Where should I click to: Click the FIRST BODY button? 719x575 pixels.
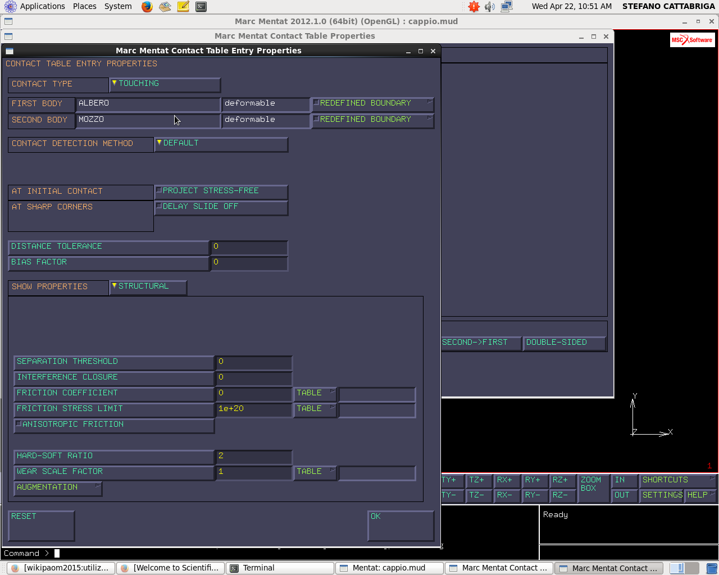point(42,104)
